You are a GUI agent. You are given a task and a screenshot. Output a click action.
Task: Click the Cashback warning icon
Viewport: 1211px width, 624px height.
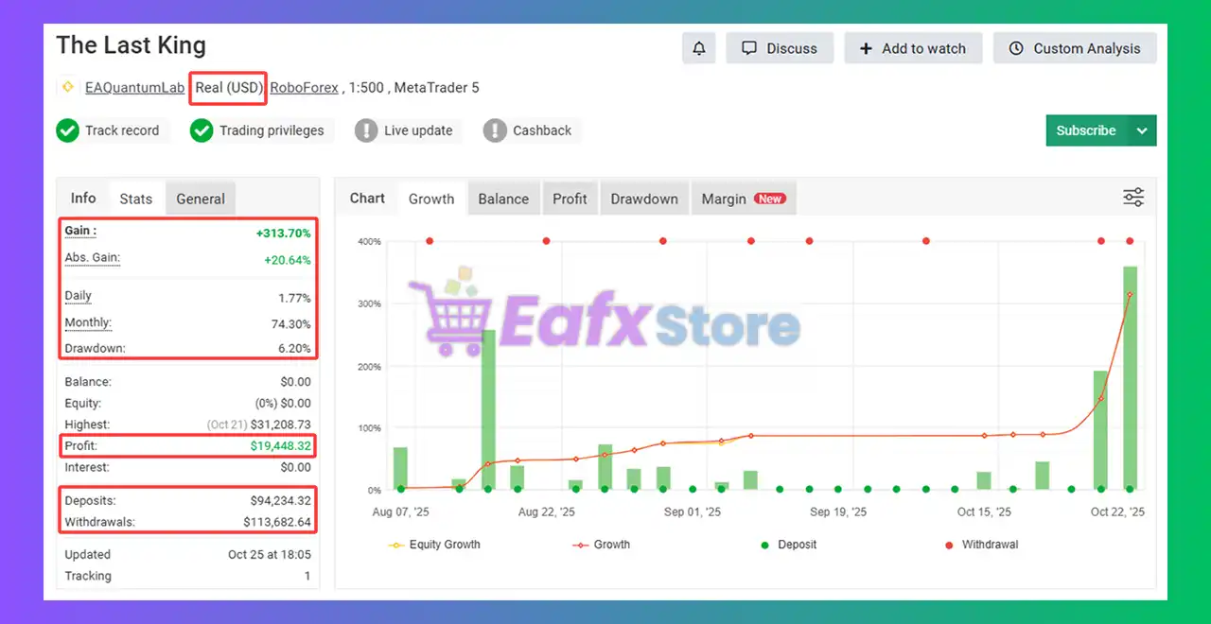pos(495,130)
